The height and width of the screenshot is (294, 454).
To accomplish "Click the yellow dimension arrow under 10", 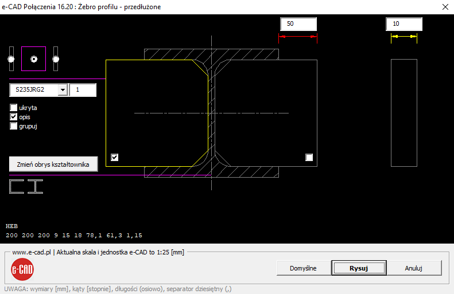I will pos(404,37).
